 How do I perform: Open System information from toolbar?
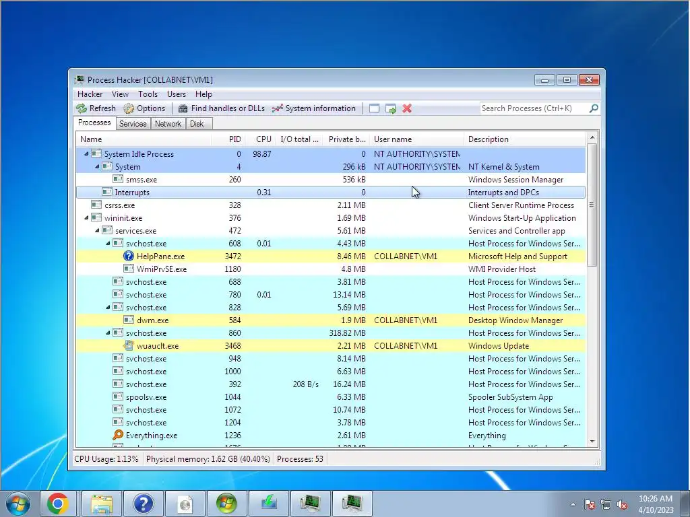pos(314,108)
